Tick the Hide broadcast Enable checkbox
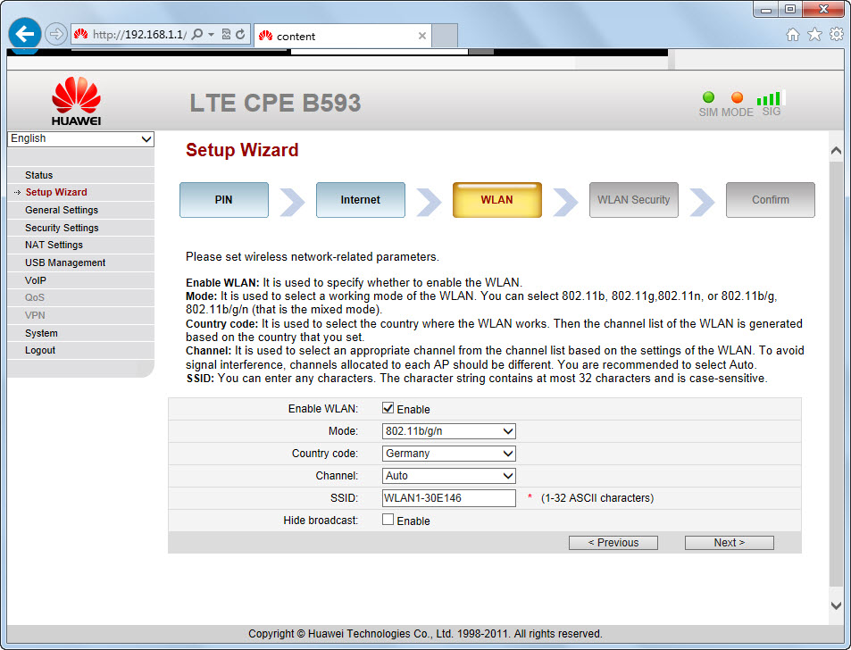 388,520
